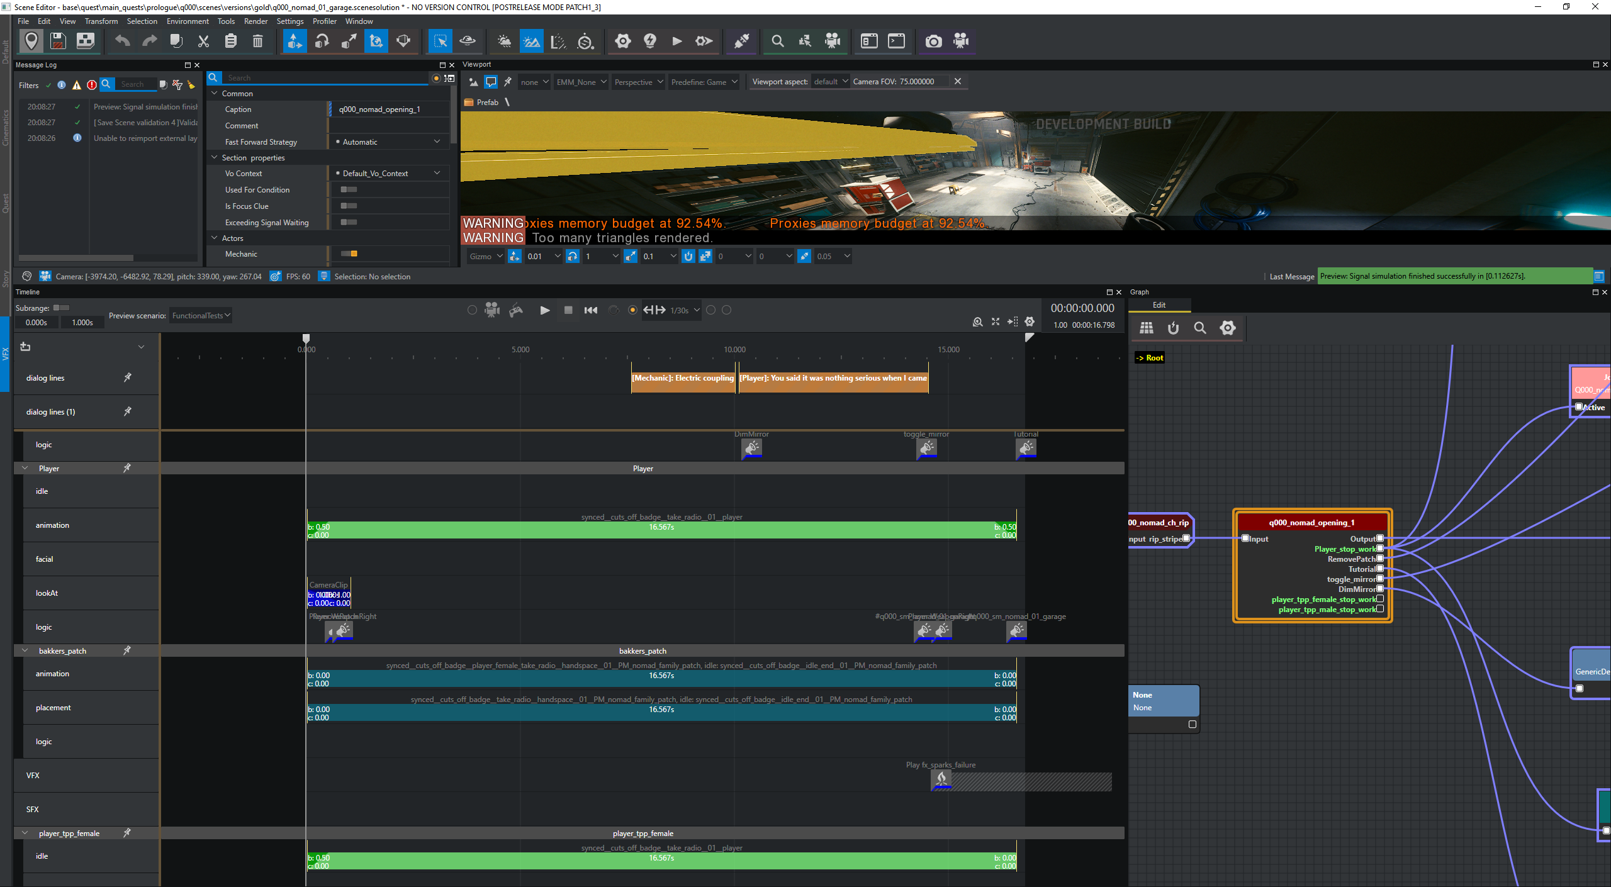
Task: Open the Profiler menu
Action: [325, 21]
